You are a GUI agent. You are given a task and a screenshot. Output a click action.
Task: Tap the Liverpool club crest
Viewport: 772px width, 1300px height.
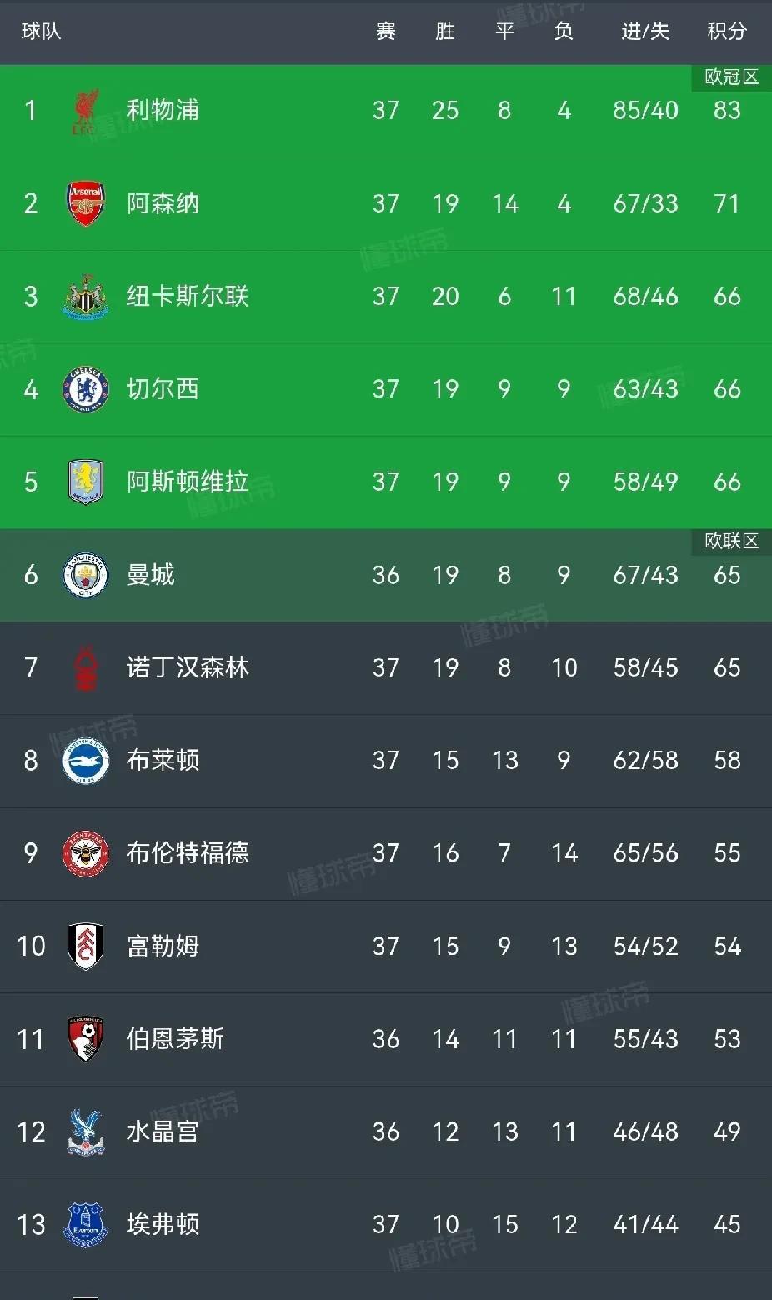coord(85,112)
